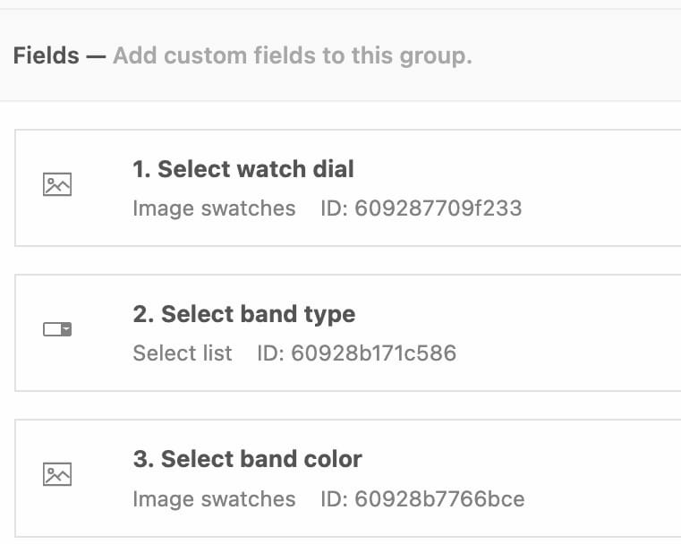Click 'Select list' type label under band type
Viewport: 681px width, 544px height.
click(x=183, y=353)
